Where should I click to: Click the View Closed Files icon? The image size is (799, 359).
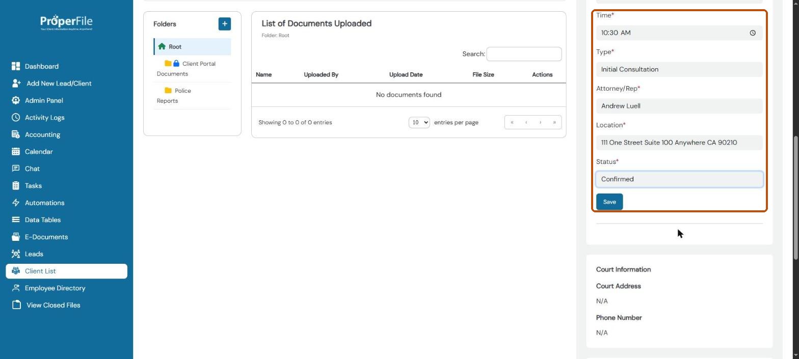click(x=16, y=305)
